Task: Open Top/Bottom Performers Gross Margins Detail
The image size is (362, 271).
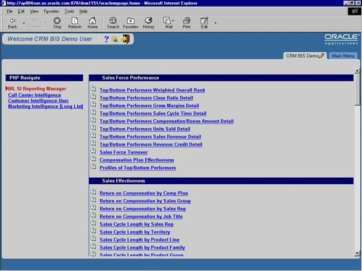Action: pyautogui.click(x=149, y=105)
